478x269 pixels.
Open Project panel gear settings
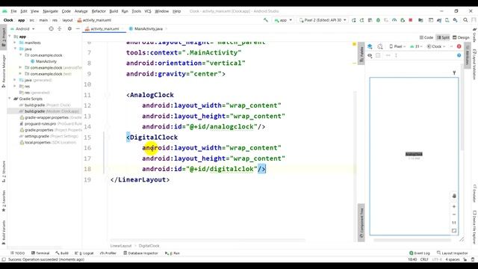coord(69,28)
